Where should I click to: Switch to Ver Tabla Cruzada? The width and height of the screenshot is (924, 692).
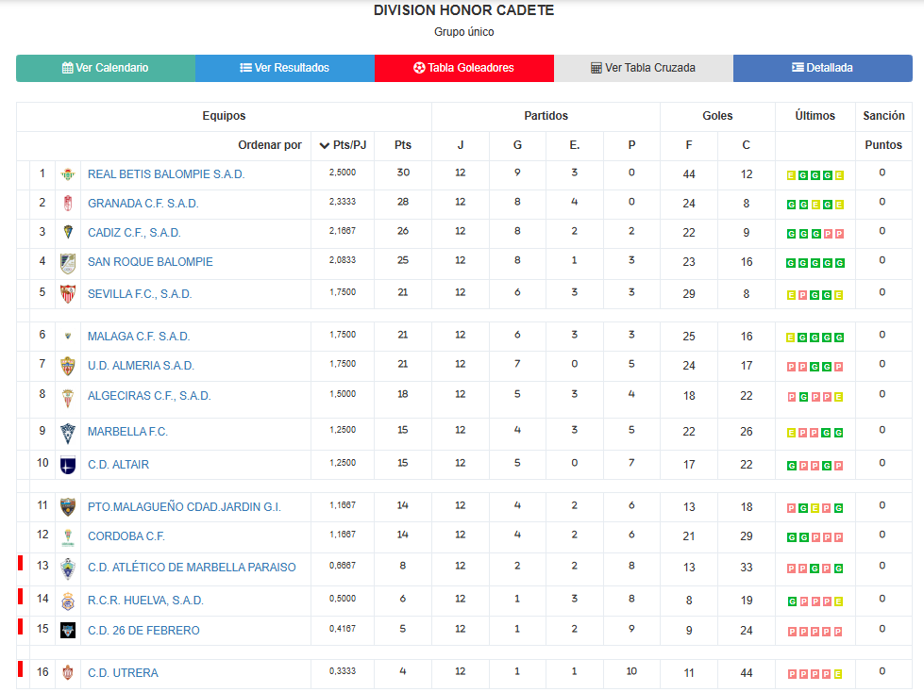click(x=644, y=68)
